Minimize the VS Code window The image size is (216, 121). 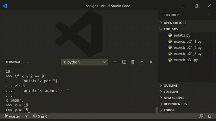click(184, 6)
